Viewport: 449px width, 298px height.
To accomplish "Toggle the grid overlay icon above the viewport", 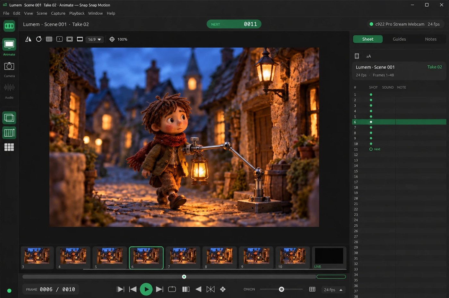I will pyautogui.click(x=49, y=39).
